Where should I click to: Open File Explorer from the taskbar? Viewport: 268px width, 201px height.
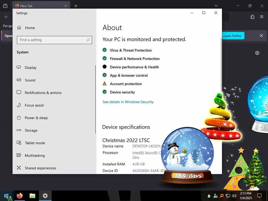coord(32,196)
